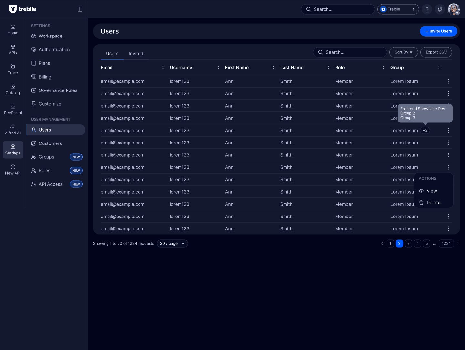The image size is (465, 350).
Task: Create a New API from rail
Action: point(13,170)
